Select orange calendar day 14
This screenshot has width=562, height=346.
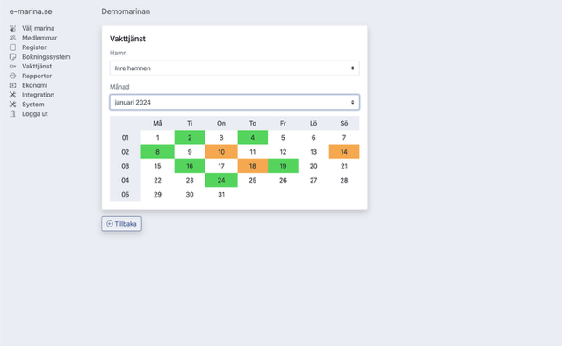[x=344, y=152]
